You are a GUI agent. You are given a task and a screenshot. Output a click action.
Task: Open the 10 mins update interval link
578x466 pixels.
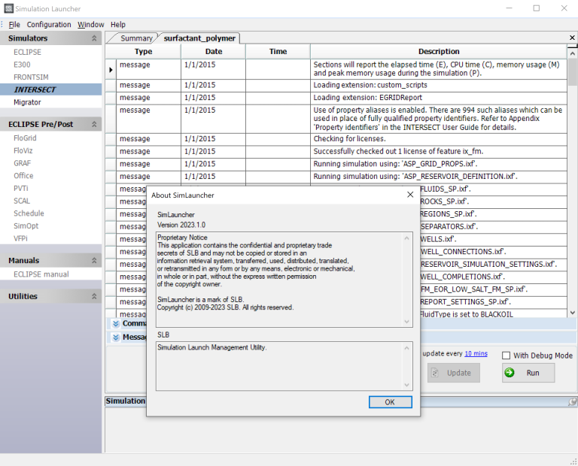476,353
